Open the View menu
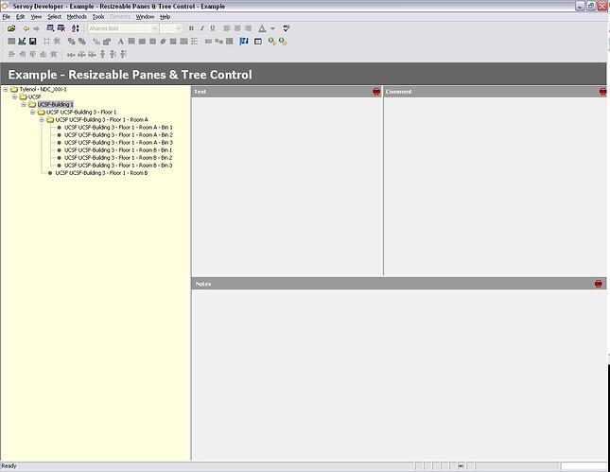610x472 pixels. pos(36,17)
